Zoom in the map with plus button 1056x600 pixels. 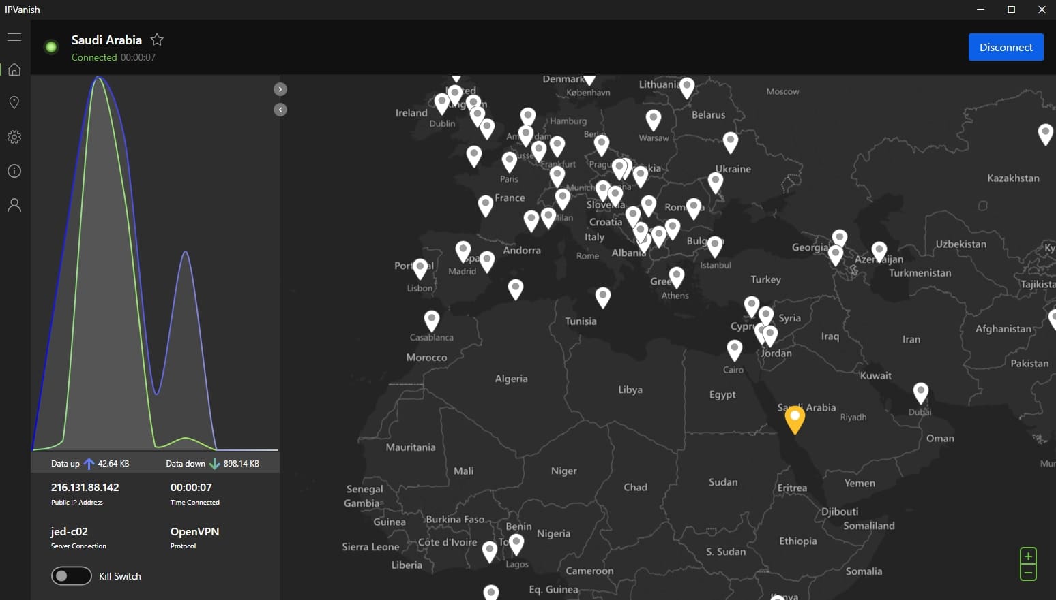click(x=1028, y=556)
